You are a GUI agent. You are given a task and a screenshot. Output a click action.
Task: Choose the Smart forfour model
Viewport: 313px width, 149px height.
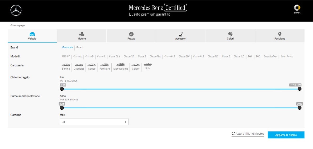pyautogui.click(x=270, y=57)
